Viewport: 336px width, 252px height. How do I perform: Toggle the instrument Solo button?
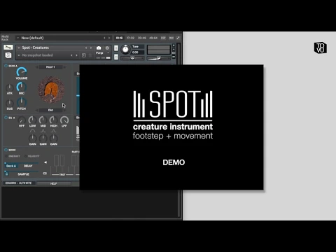pyautogui.click(x=116, y=48)
